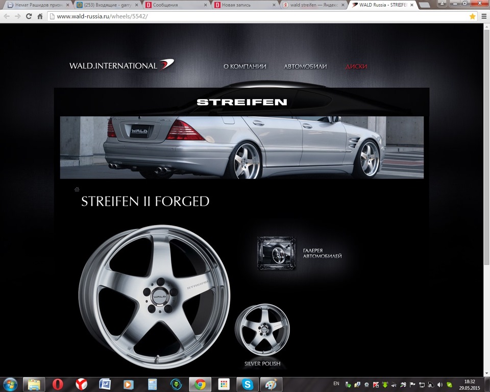
Task: Launch Opera from the taskbar
Action: [x=58, y=384]
